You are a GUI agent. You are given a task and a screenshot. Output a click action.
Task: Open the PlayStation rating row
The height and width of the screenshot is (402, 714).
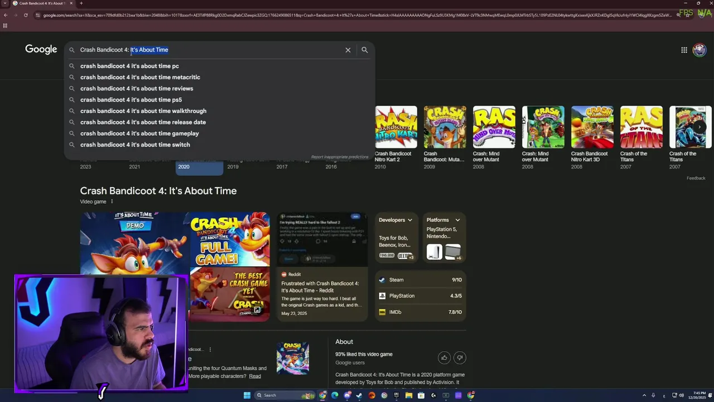coord(420,296)
